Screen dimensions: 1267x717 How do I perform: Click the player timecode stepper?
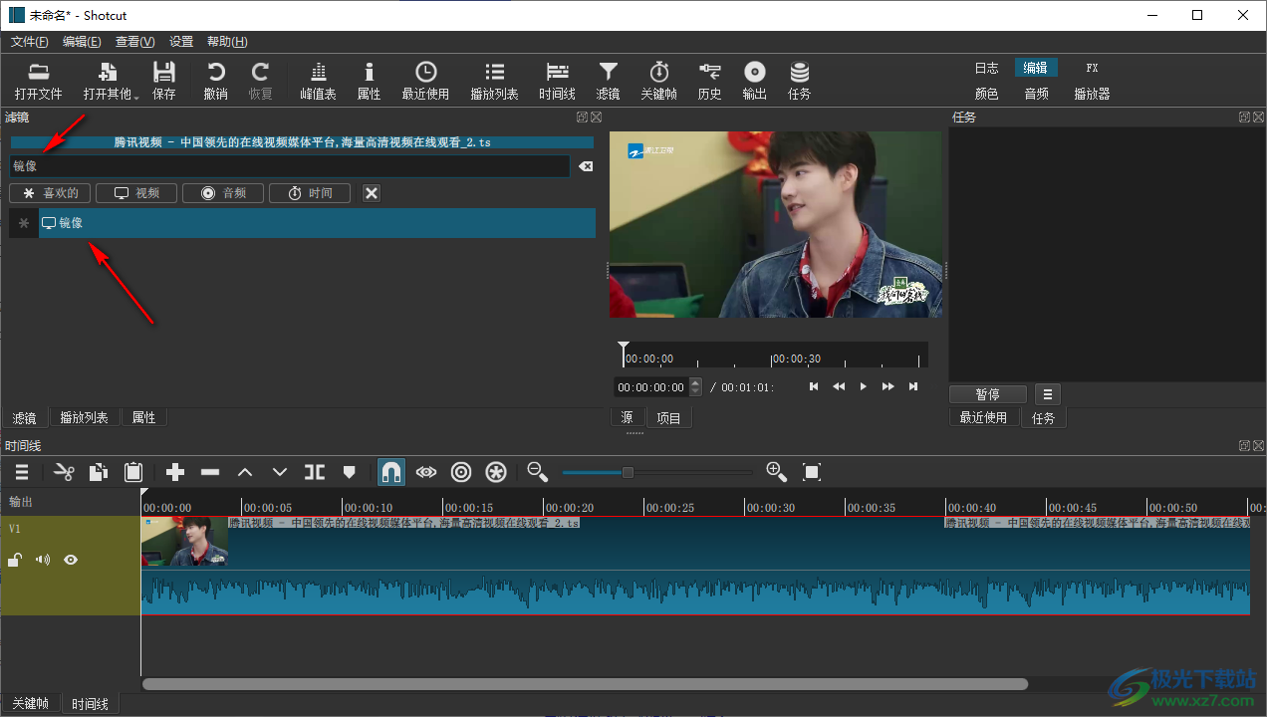(696, 387)
